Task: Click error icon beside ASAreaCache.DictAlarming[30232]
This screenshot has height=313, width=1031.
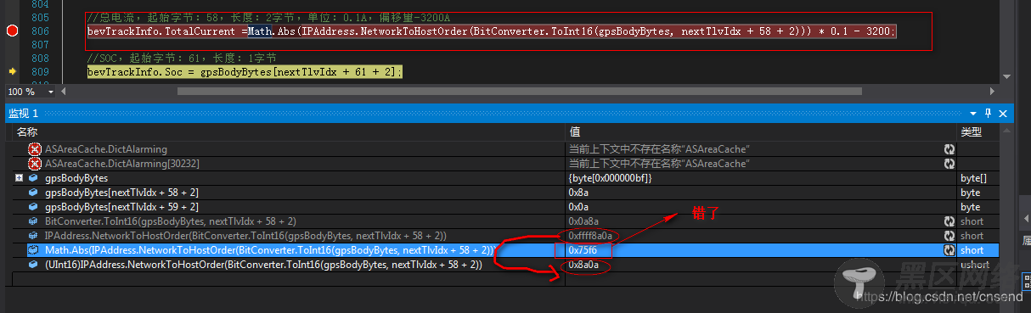Action: click(35, 164)
